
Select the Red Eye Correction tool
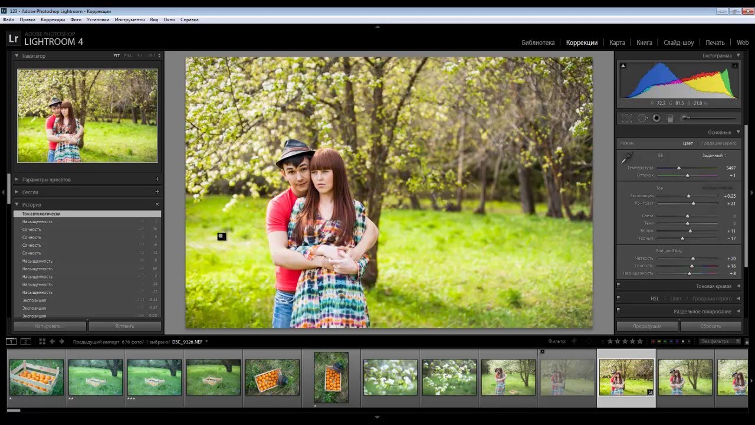(656, 118)
